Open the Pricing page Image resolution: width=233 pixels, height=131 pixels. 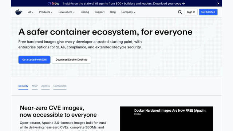tap(85, 12)
